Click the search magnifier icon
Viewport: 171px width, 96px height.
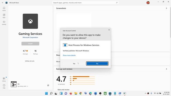click(117, 3)
